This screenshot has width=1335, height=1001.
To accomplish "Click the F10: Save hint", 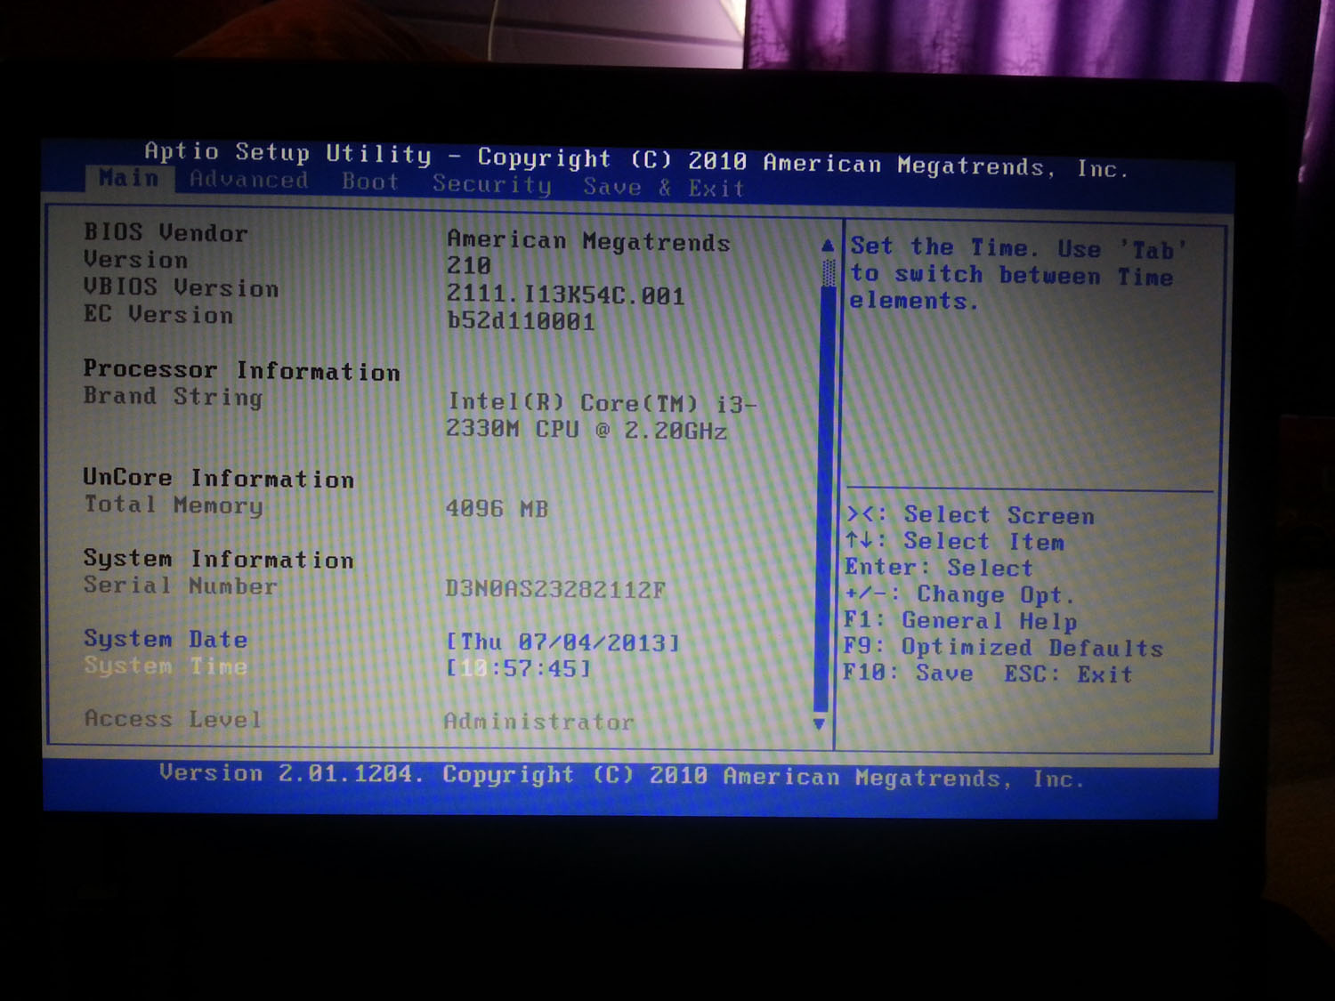I will pyautogui.click(x=908, y=673).
